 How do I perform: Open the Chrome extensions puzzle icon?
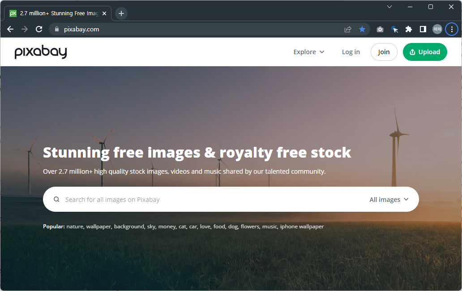pyautogui.click(x=408, y=29)
